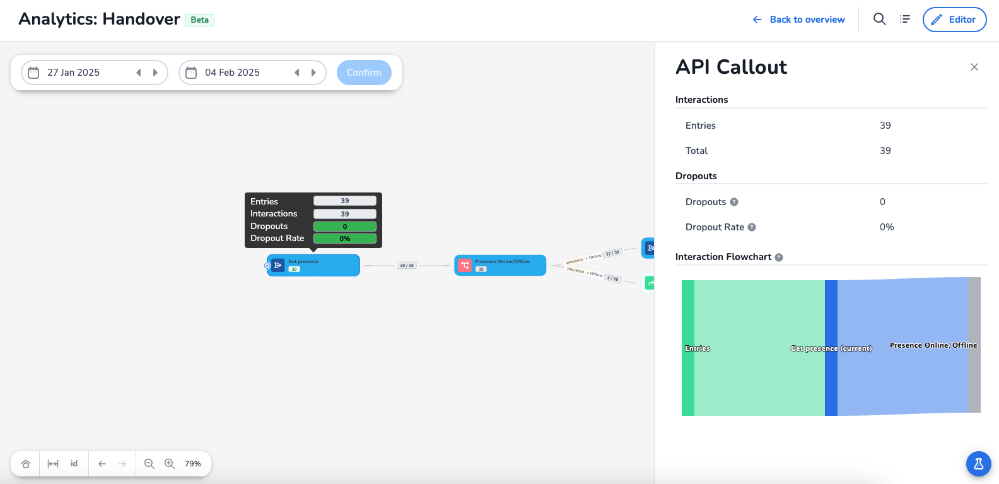Select the Presence Online/Offline node
Screen dimensions: 999x484
(500, 265)
